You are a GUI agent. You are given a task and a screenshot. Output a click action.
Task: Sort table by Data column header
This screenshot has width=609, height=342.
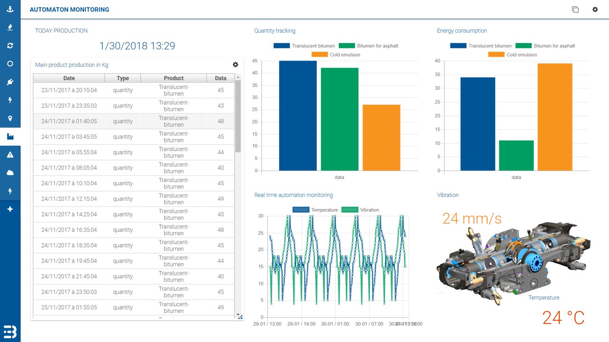click(x=220, y=78)
